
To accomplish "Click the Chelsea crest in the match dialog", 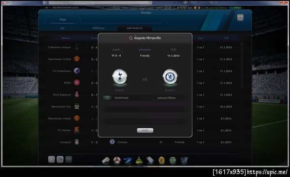I will coord(170,77).
